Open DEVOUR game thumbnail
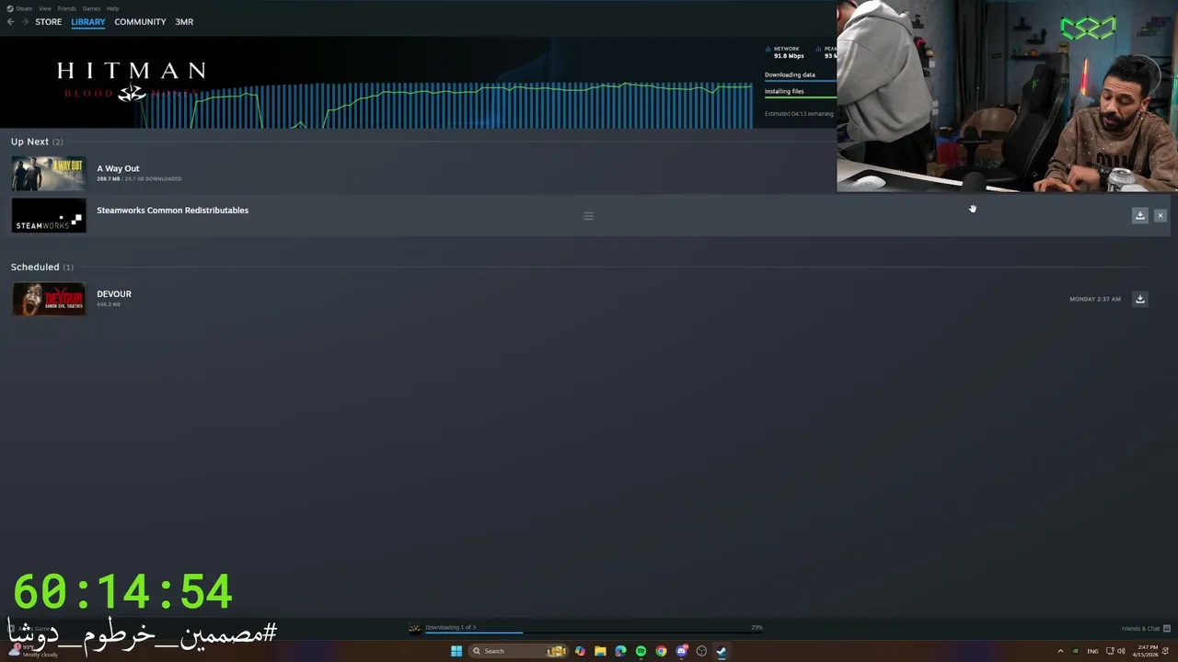 pos(49,299)
